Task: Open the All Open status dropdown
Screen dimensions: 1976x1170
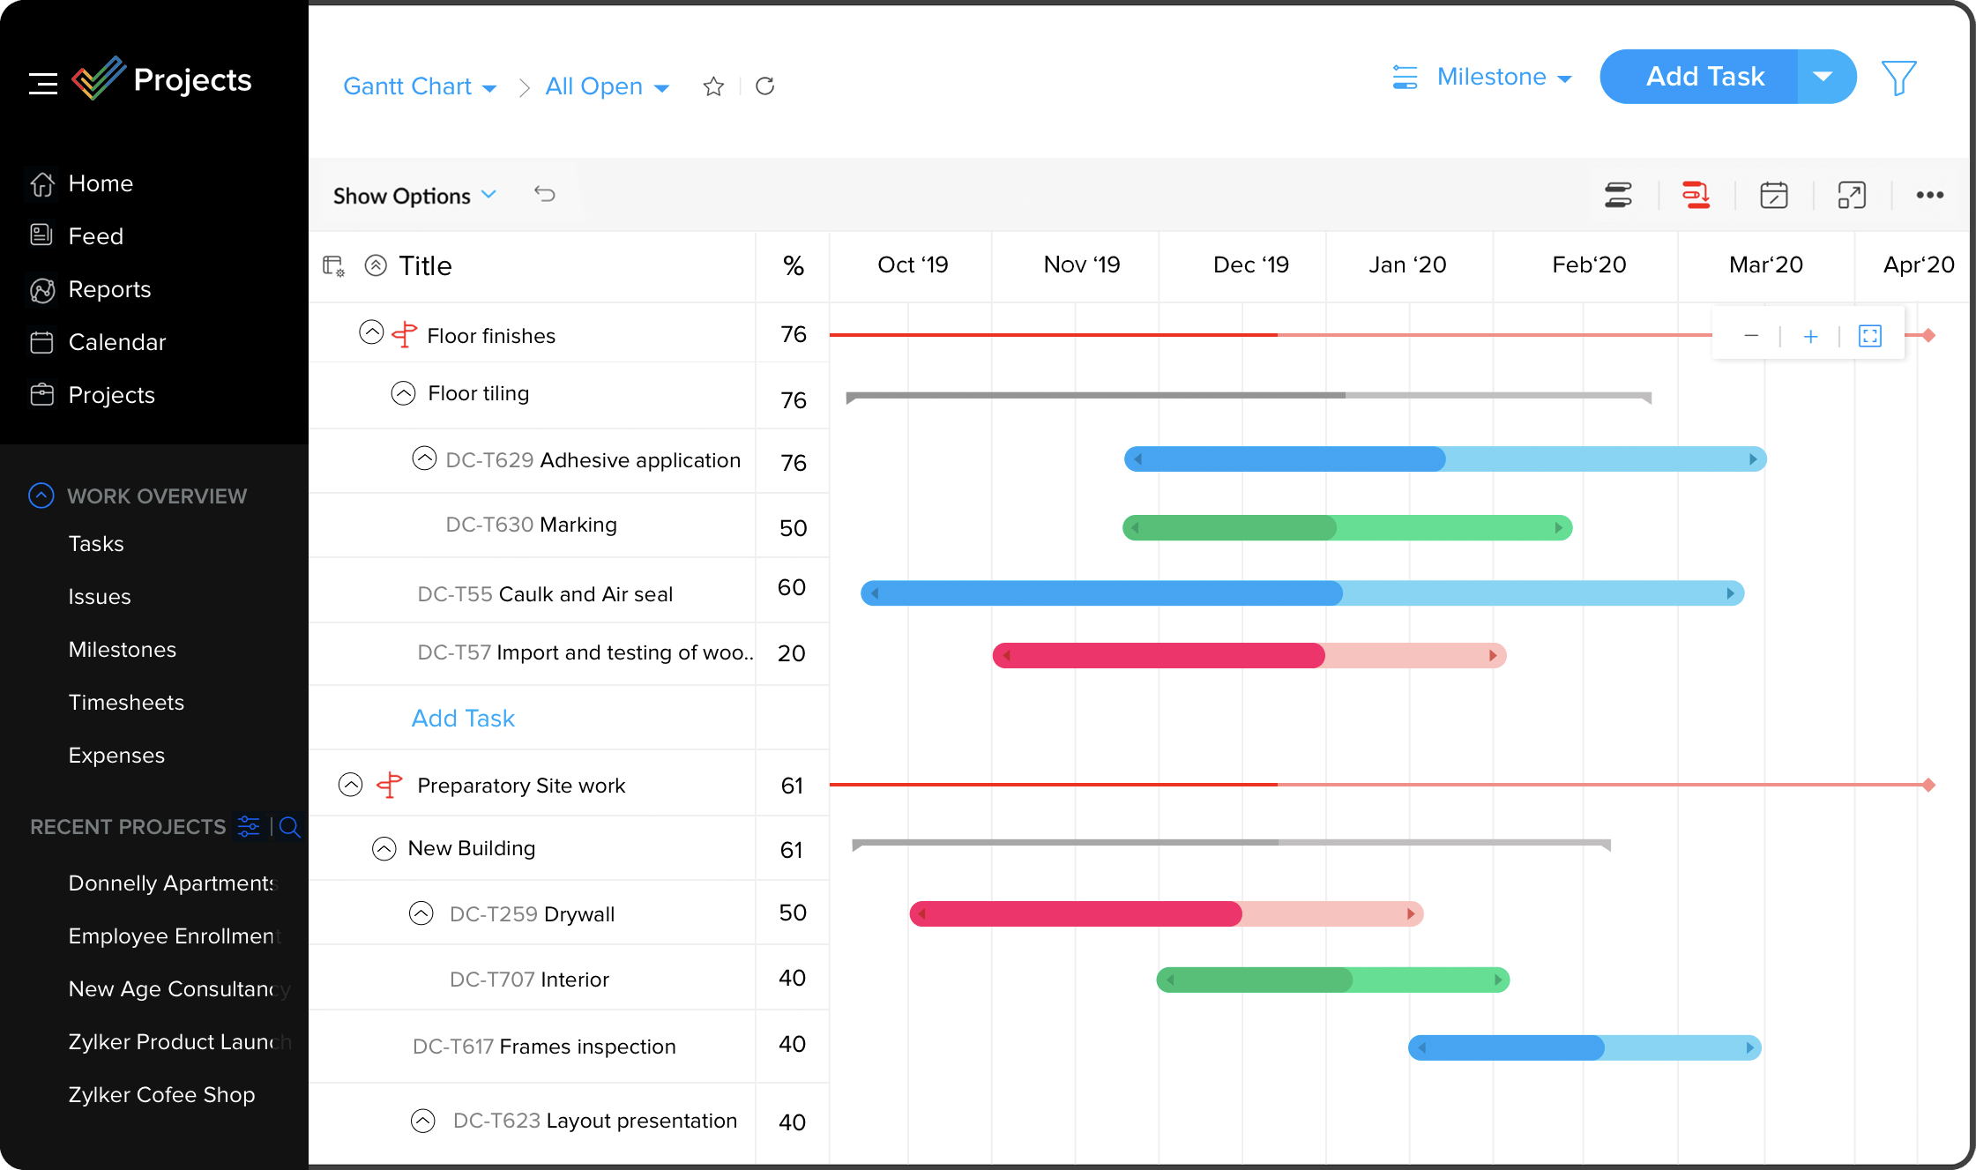Action: click(606, 86)
